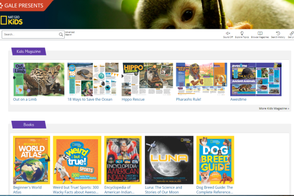The image size is (294, 196).
Task: Click Dog Breed Guide title link
Action: (215, 189)
